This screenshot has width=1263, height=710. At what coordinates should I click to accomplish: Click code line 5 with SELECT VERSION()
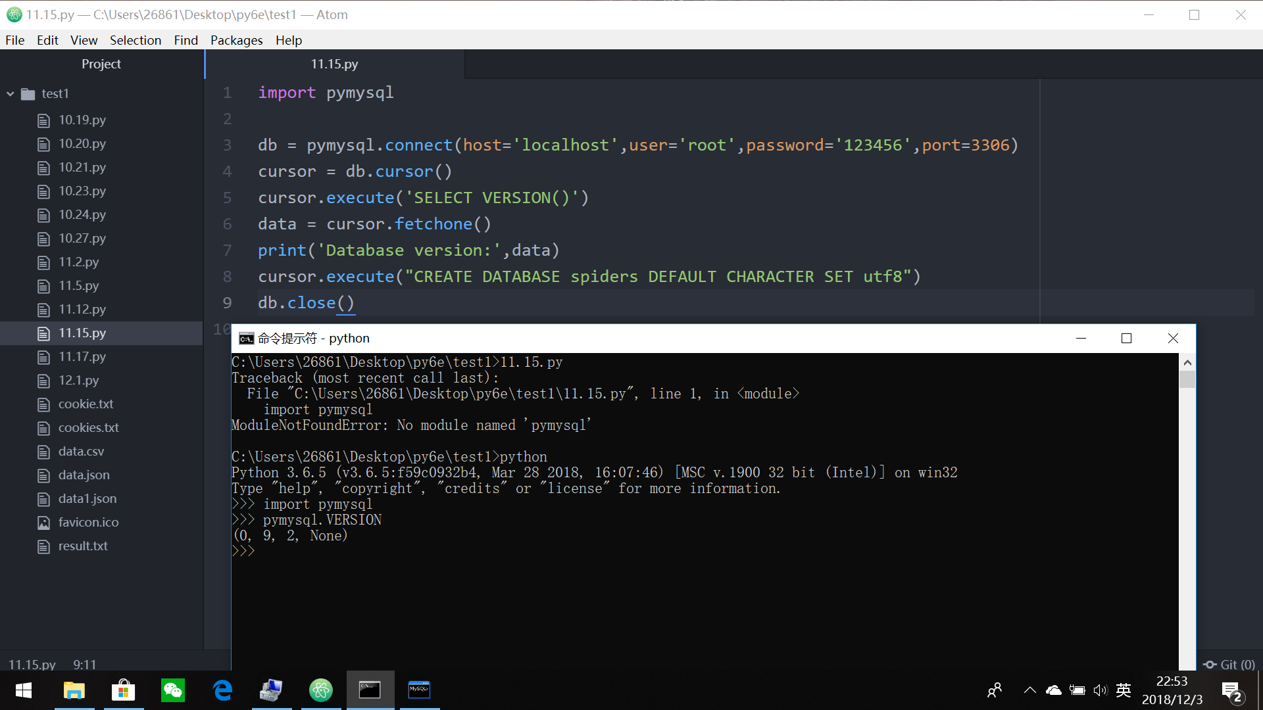(423, 198)
